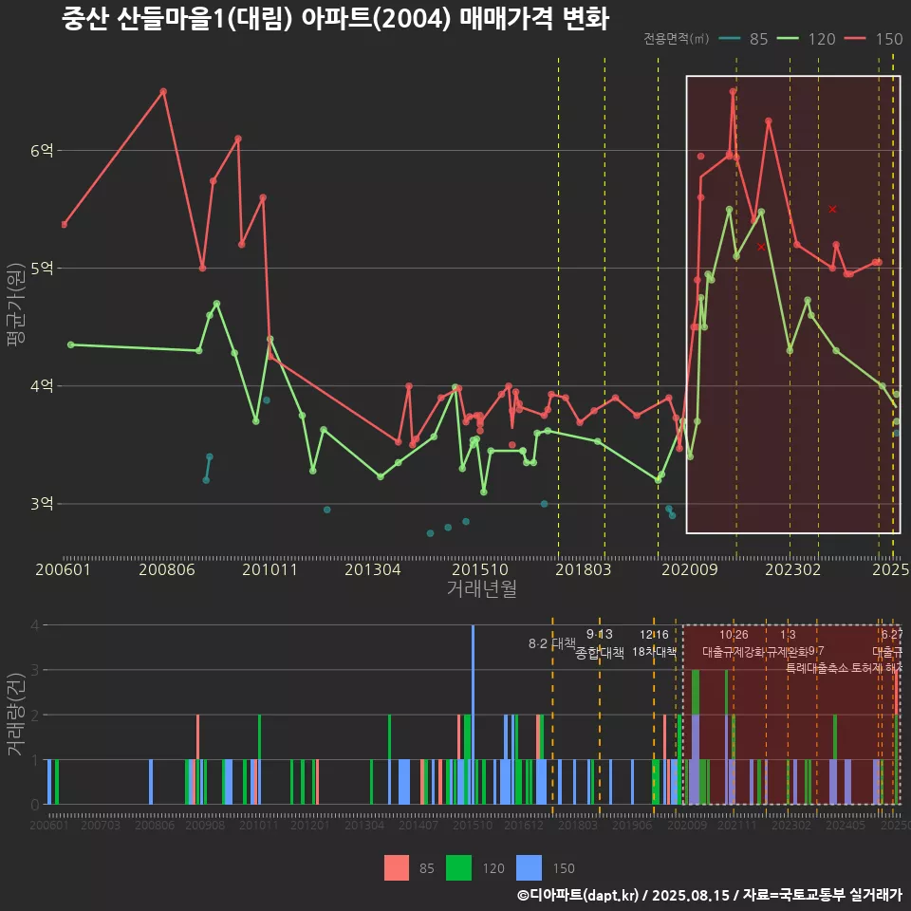
Task: Select the green 120 swatch in bottom legend
Action: tap(458, 868)
